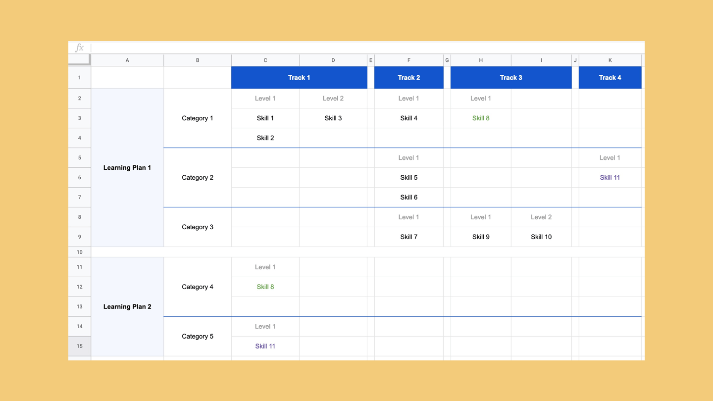713x401 pixels.
Task: Click Level 1 in column C row 11
Action: pyautogui.click(x=265, y=267)
